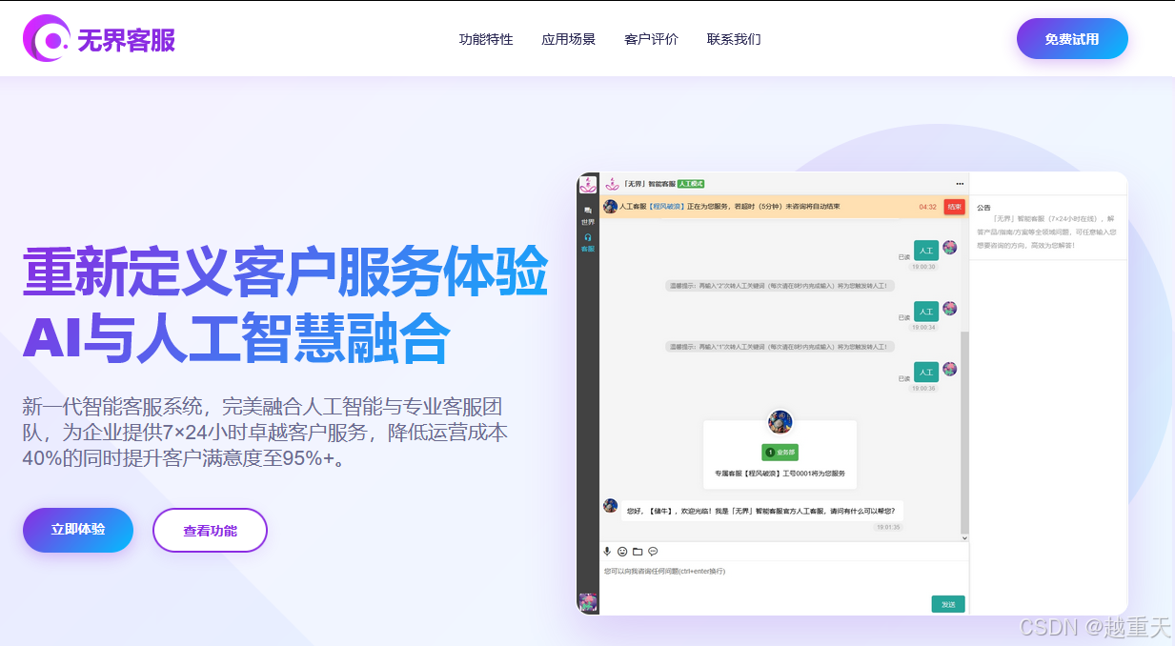Click the 人工 message bubble sent at 19:00:34
The image size is (1175, 646).
click(926, 312)
